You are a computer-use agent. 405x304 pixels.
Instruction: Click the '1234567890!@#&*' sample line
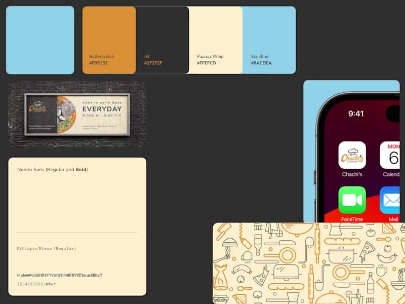[36, 284]
